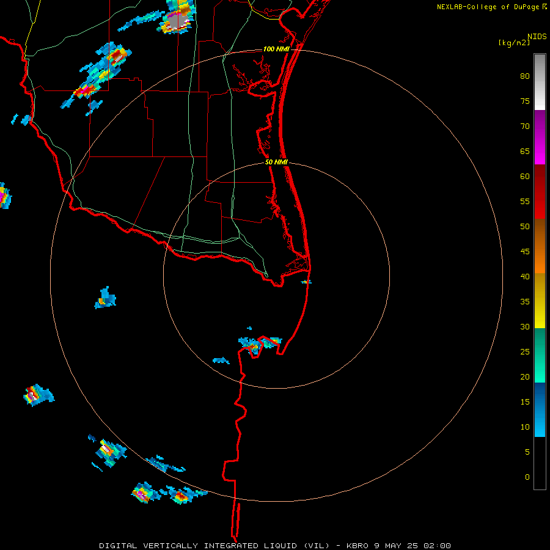
Task: Click the kg/m2 units label
Action: (x=514, y=43)
